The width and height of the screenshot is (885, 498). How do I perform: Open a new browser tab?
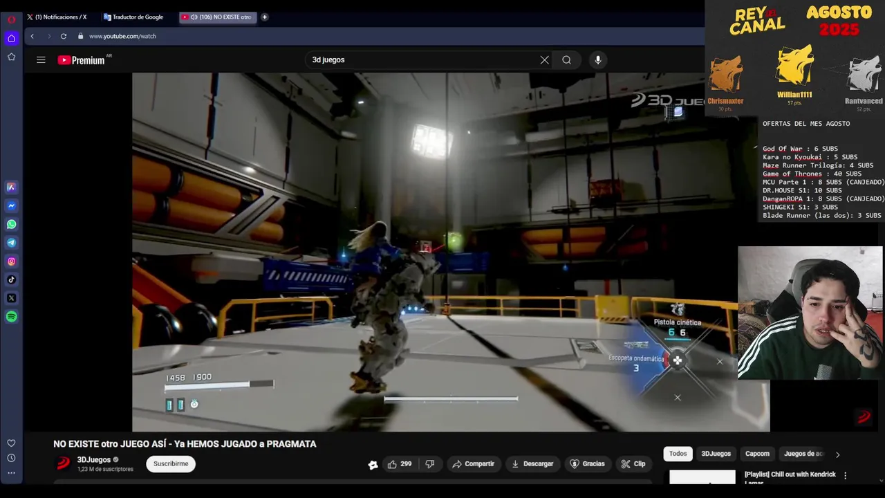[264, 17]
